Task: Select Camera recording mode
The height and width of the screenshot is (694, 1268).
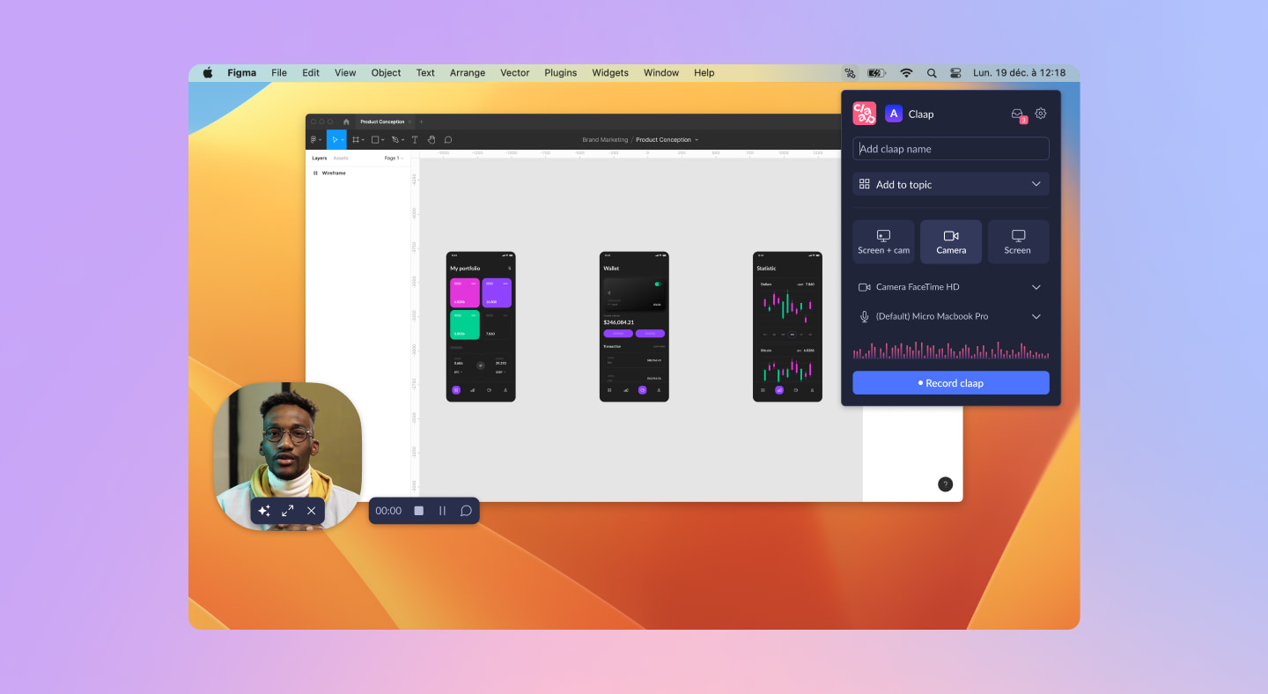Action: (x=951, y=242)
